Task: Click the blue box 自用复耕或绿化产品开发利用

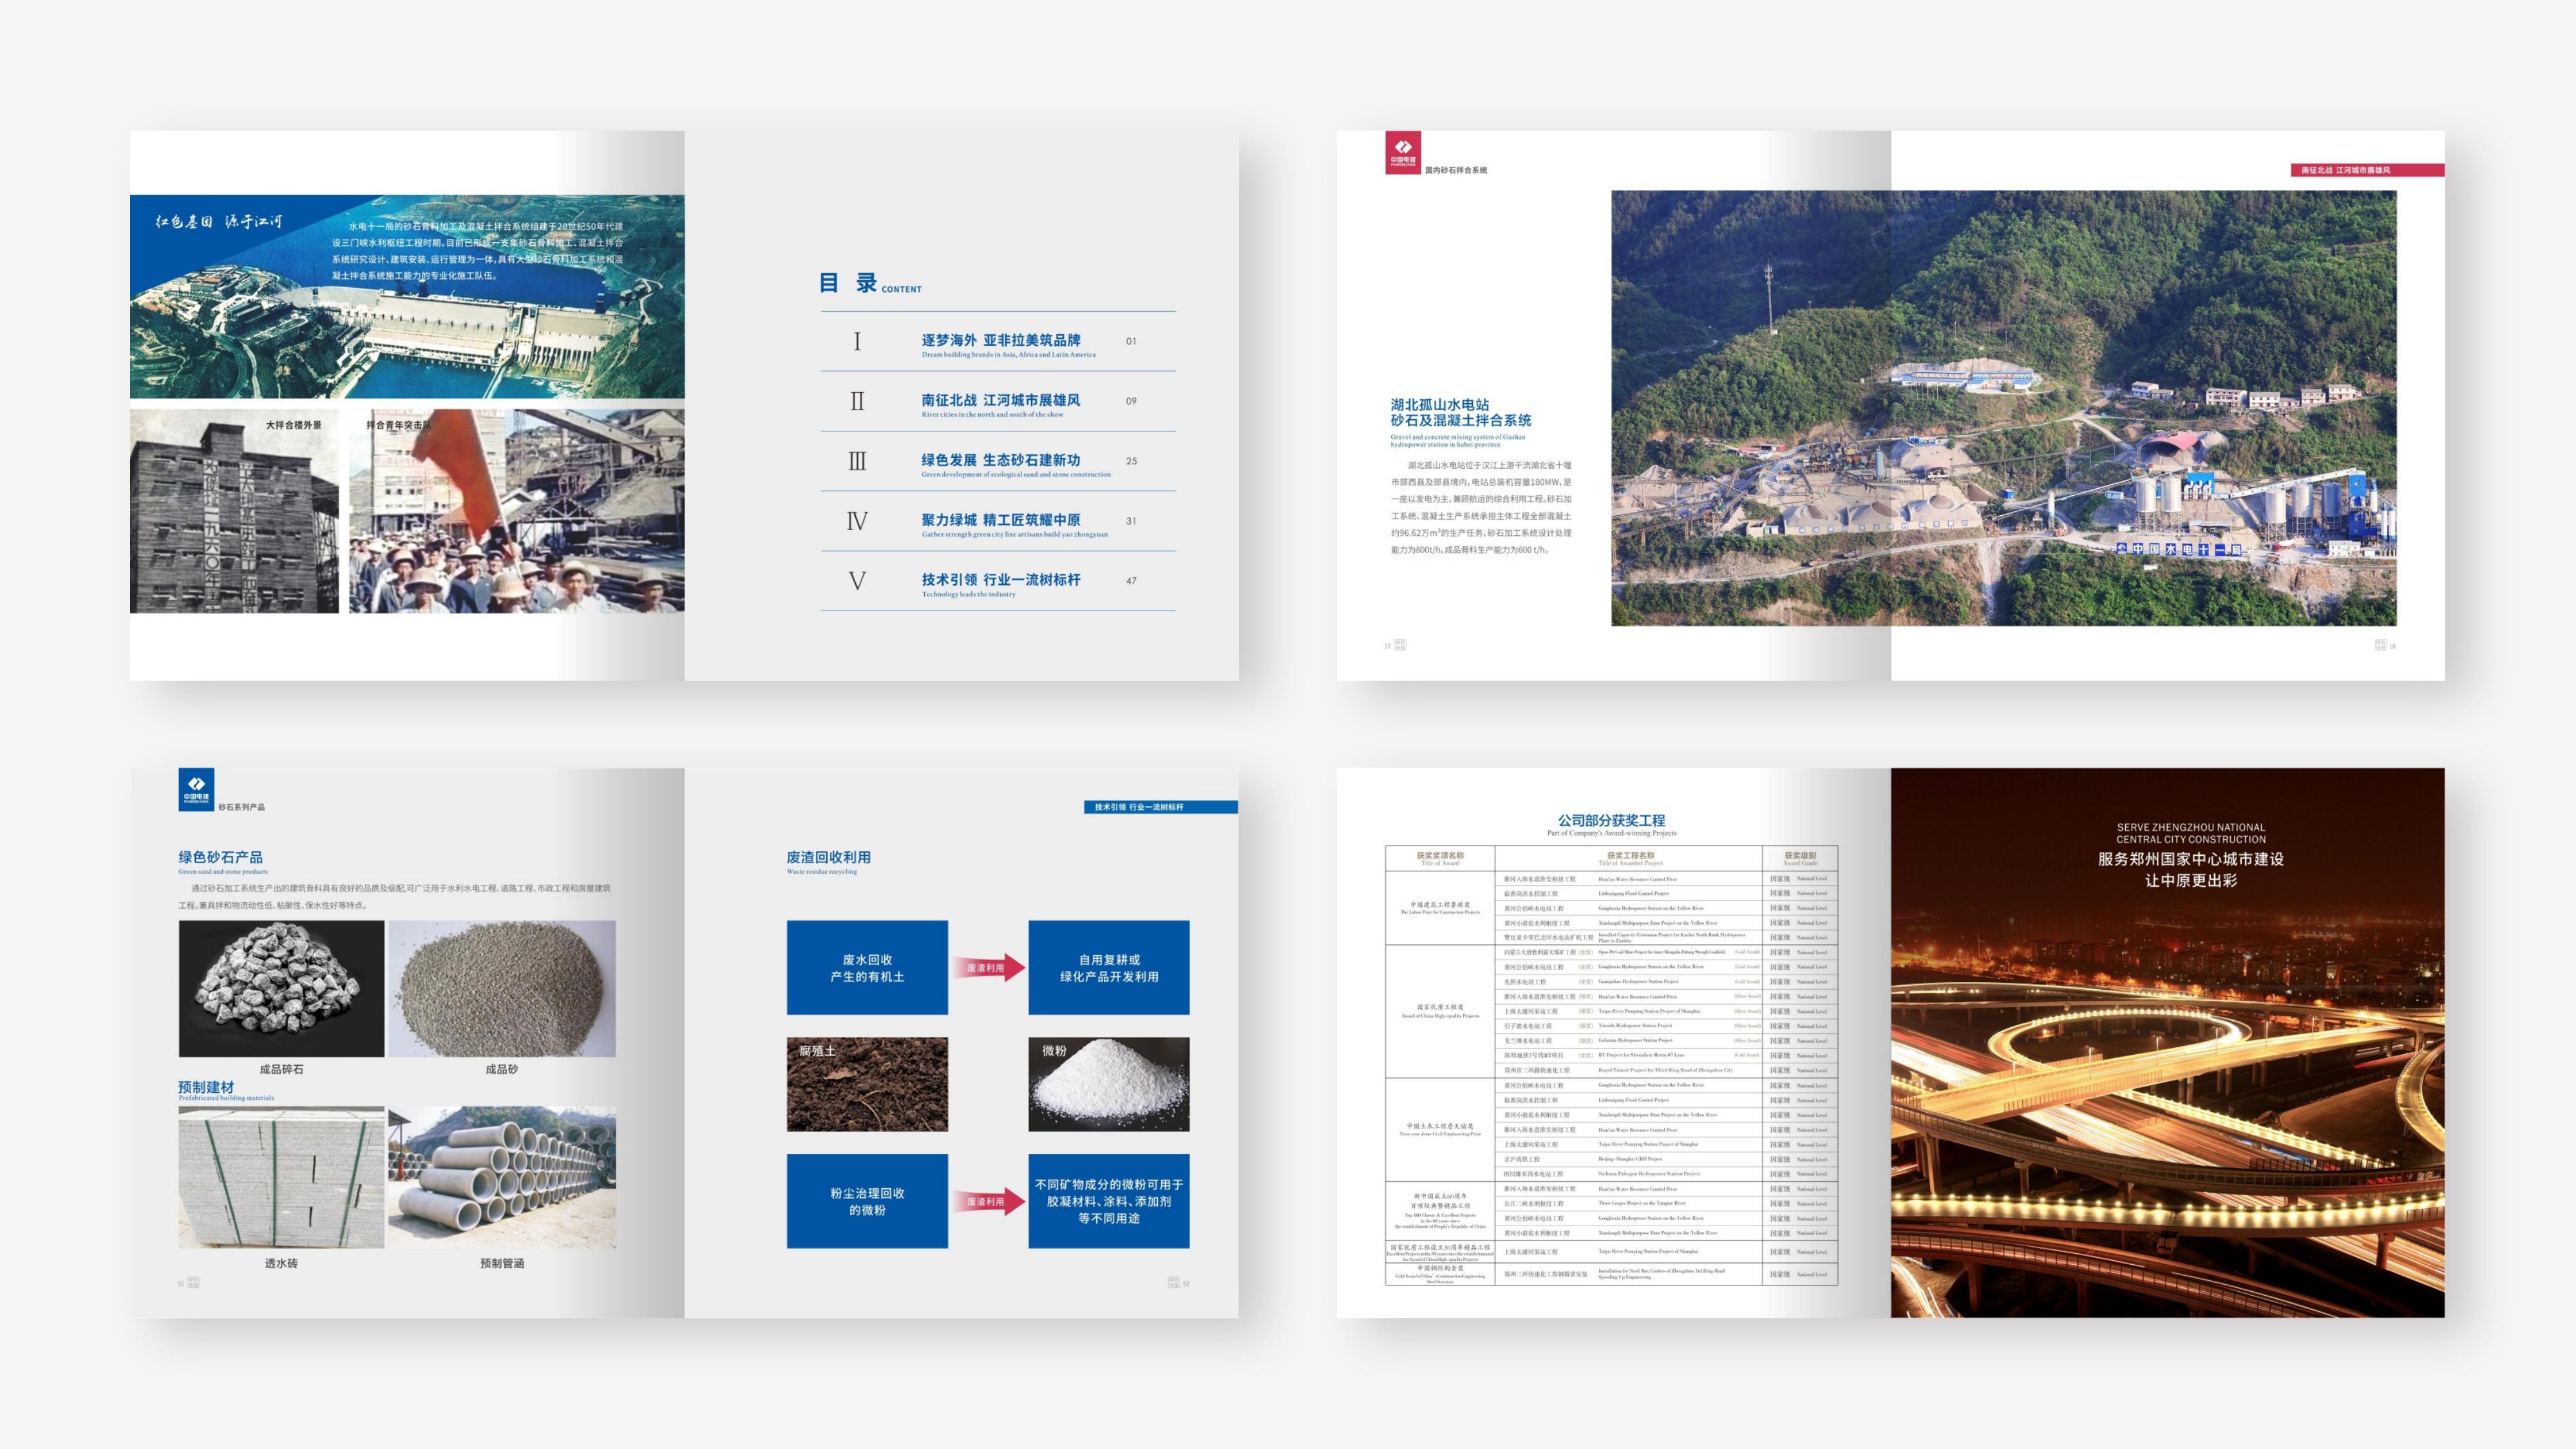Action: pyautogui.click(x=1109, y=968)
